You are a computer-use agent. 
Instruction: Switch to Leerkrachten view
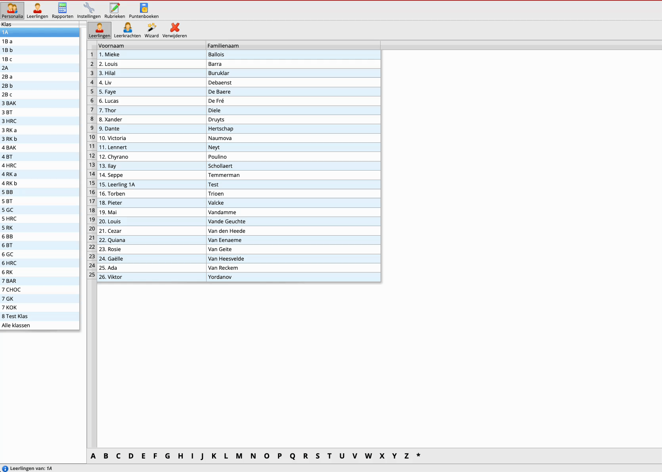pos(127,30)
